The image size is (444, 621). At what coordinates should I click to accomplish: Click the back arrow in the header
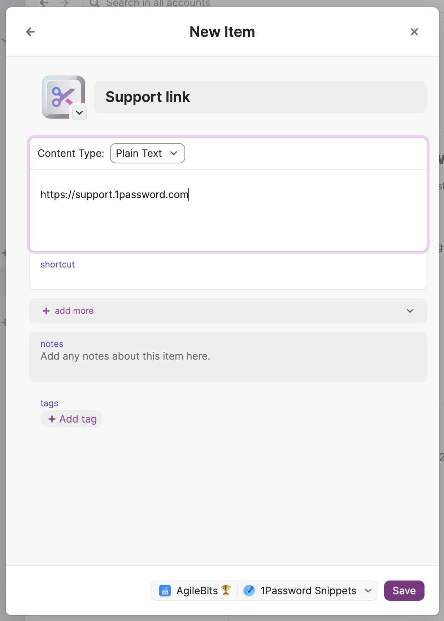[x=30, y=32]
